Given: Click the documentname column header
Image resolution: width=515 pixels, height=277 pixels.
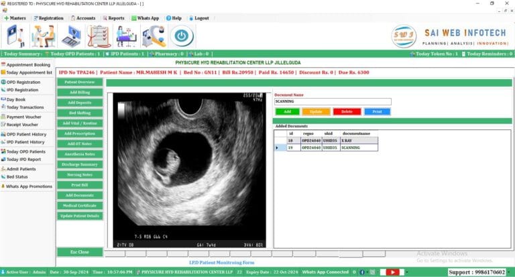Looking at the screenshot, I should [x=359, y=133].
